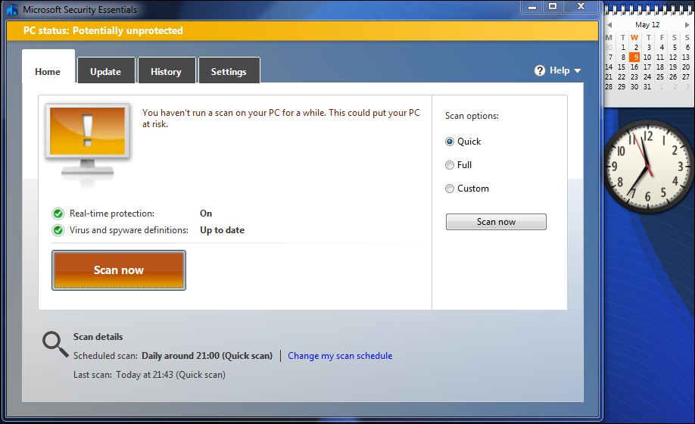Close the Security Essentials window
The width and height of the screenshot is (695, 424).
(x=581, y=7)
